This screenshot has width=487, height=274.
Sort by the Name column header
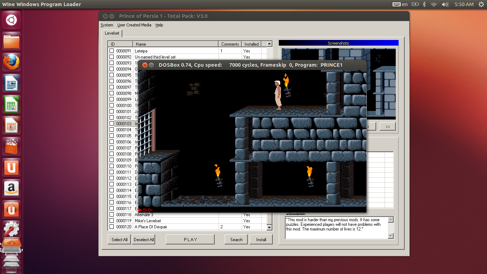point(176,44)
